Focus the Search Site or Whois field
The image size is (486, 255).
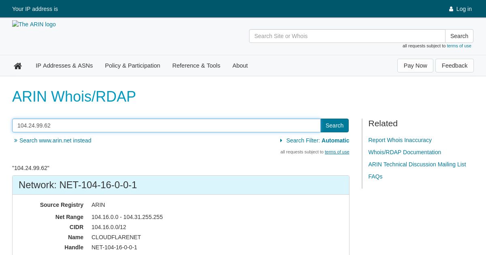(x=347, y=36)
